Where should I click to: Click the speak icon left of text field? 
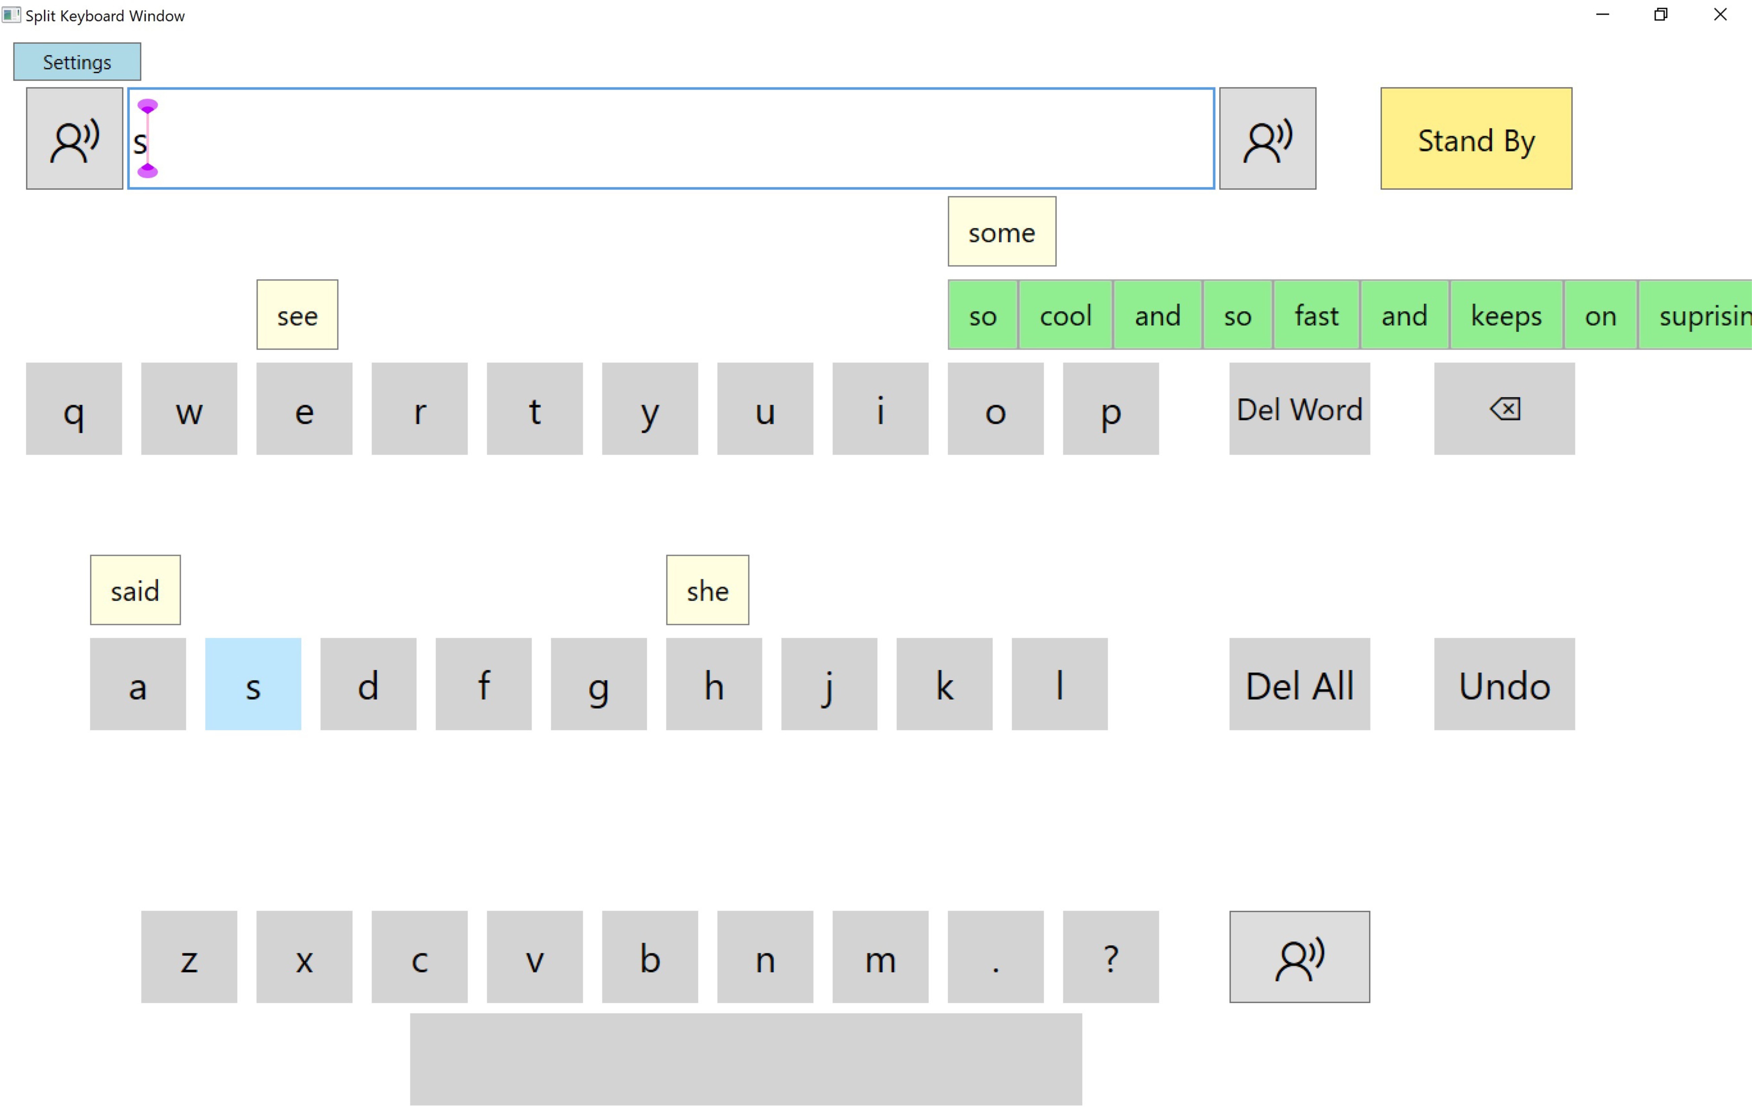click(74, 138)
